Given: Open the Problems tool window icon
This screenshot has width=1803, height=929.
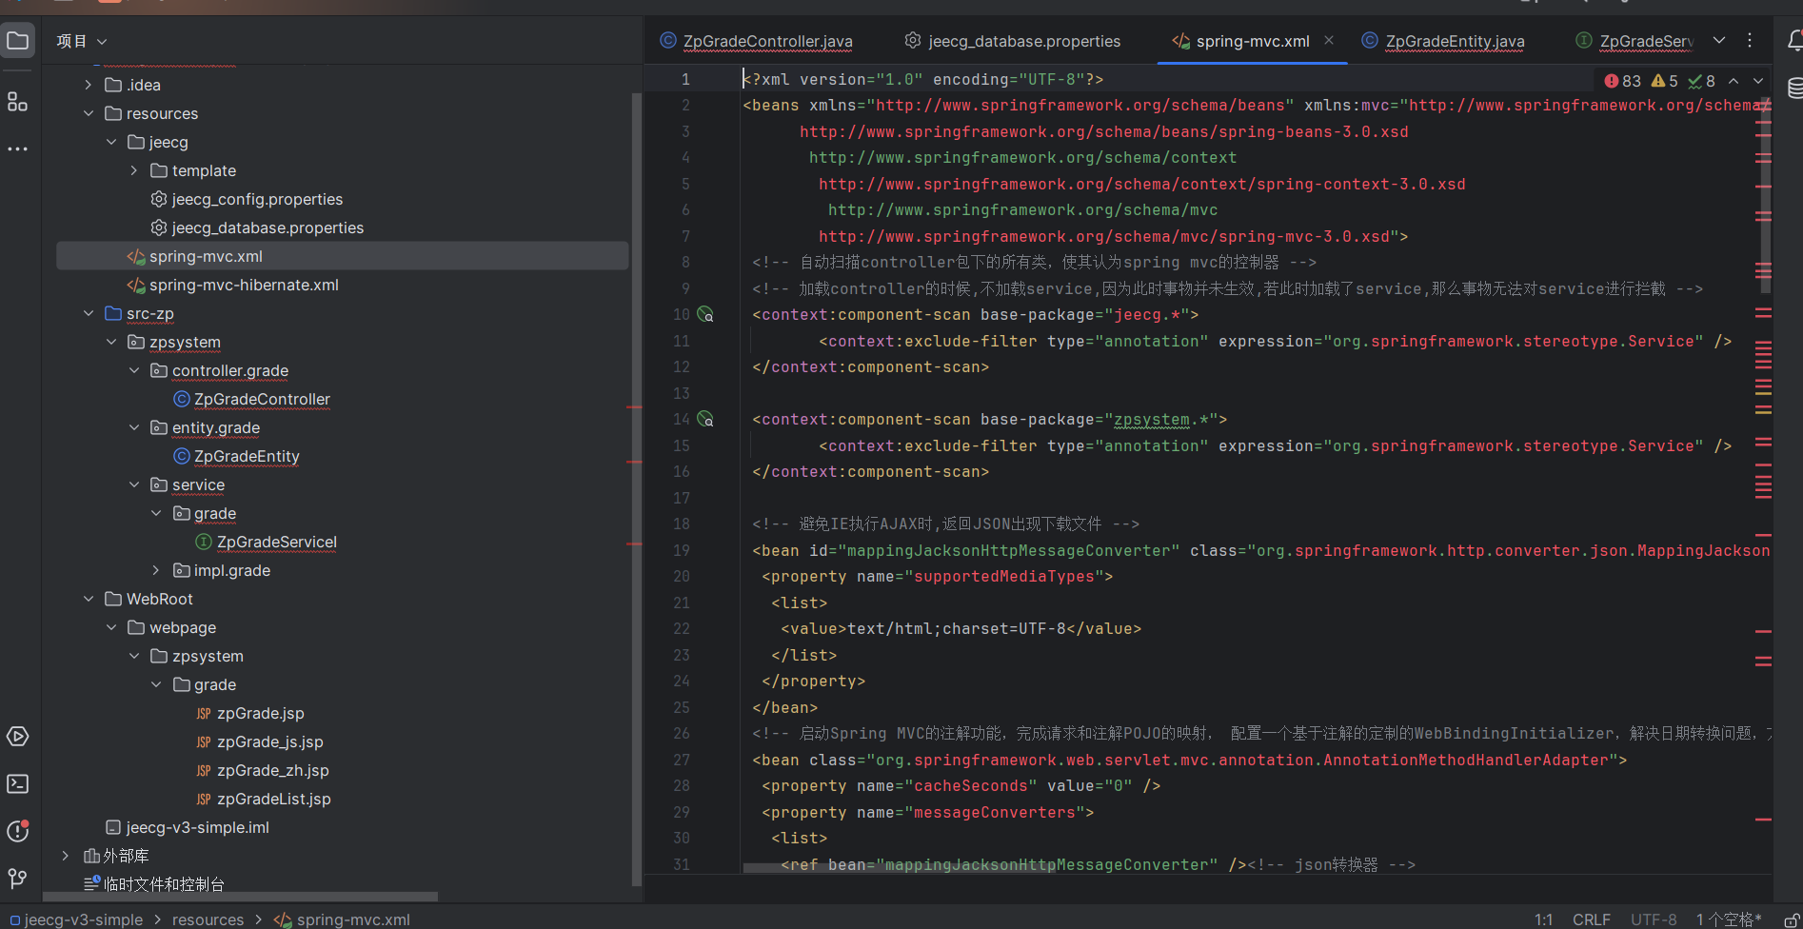Looking at the screenshot, I should point(18,831).
